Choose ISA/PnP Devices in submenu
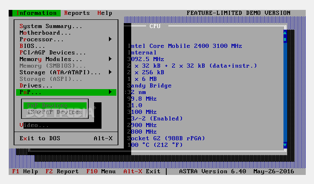314x184 pixels. tap(55, 112)
